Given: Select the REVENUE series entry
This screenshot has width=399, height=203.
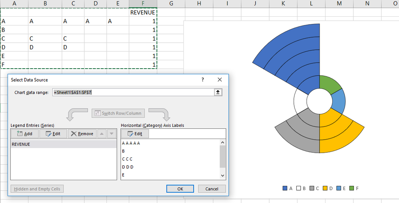Looking at the screenshot, I should click(64, 144).
